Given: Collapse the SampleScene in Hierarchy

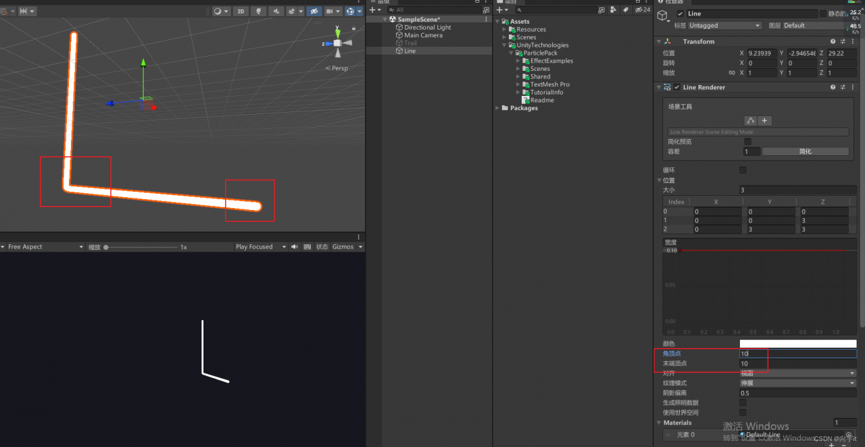Looking at the screenshot, I should point(386,20).
